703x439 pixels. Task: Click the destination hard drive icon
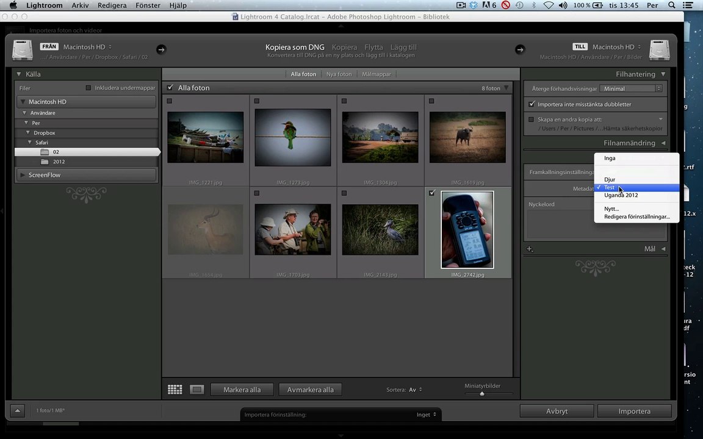(660, 50)
